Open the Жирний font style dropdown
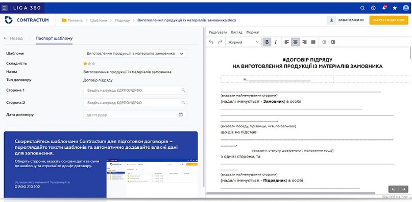The image size is (412, 202). coord(244,42)
